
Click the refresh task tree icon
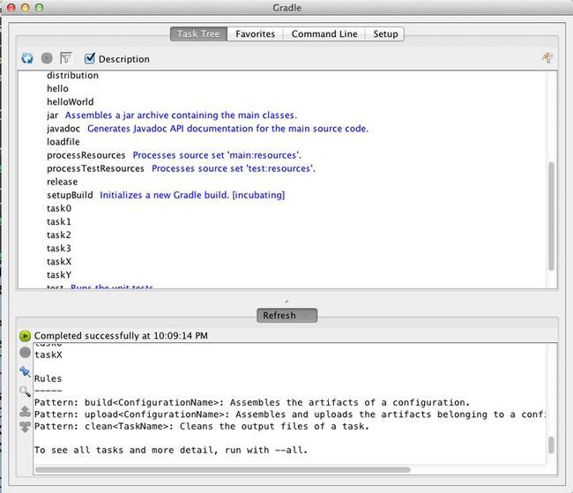point(27,58)
